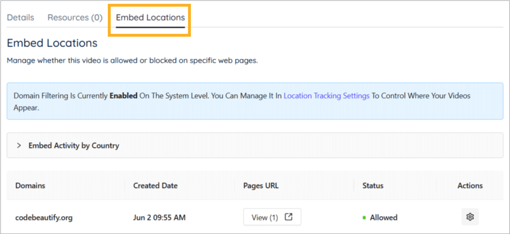Click the View (1) pages button

272,217
